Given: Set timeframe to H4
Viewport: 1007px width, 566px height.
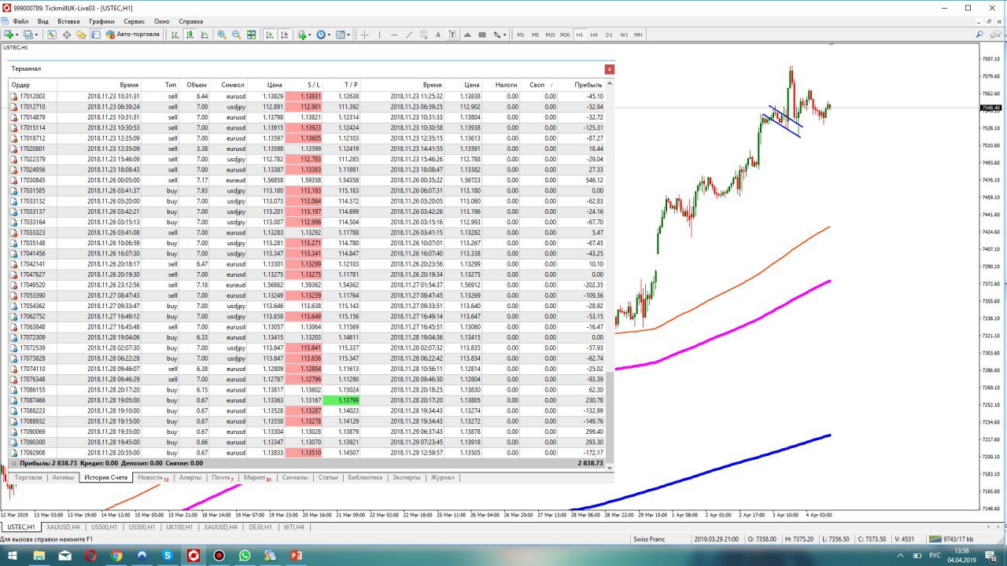Looking at the screenshot, I should (x=594, y=35).
